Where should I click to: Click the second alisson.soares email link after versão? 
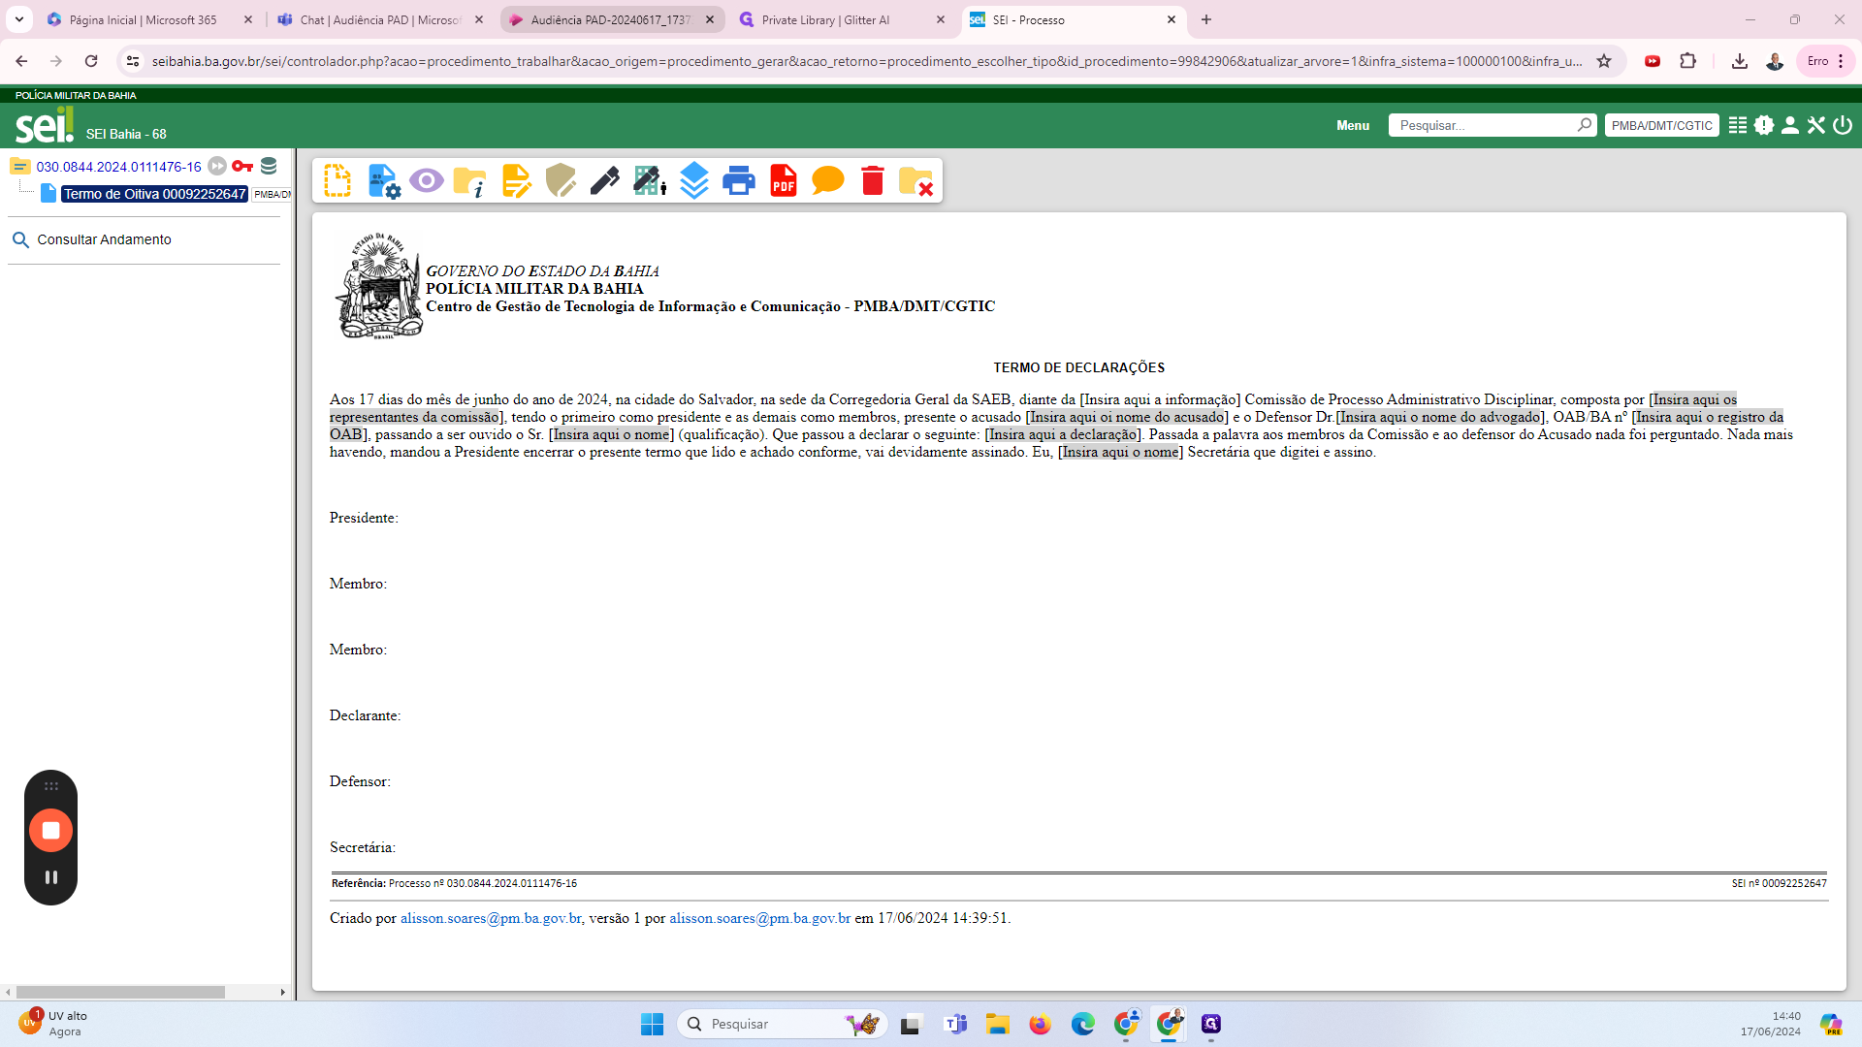pyautogui.click(x=759, y=918)
